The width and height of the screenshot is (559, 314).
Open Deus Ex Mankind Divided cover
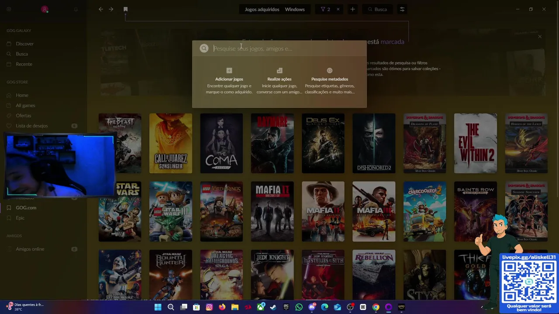(323, 143)
